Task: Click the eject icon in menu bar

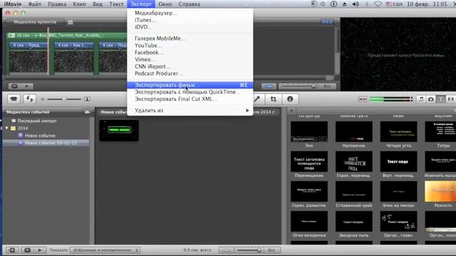Action: pos(344,4)
